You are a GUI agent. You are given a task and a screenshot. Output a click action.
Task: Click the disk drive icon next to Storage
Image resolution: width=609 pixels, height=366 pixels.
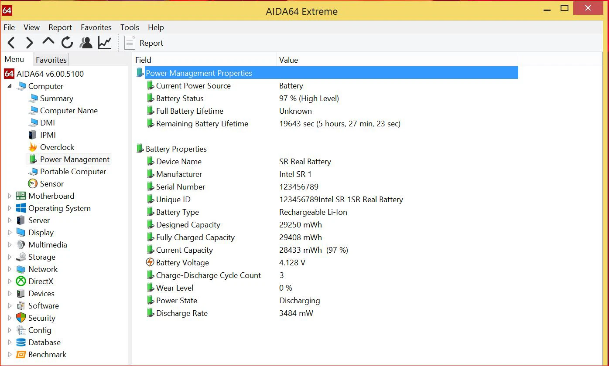pyautogui.click(x=21, y=257)
